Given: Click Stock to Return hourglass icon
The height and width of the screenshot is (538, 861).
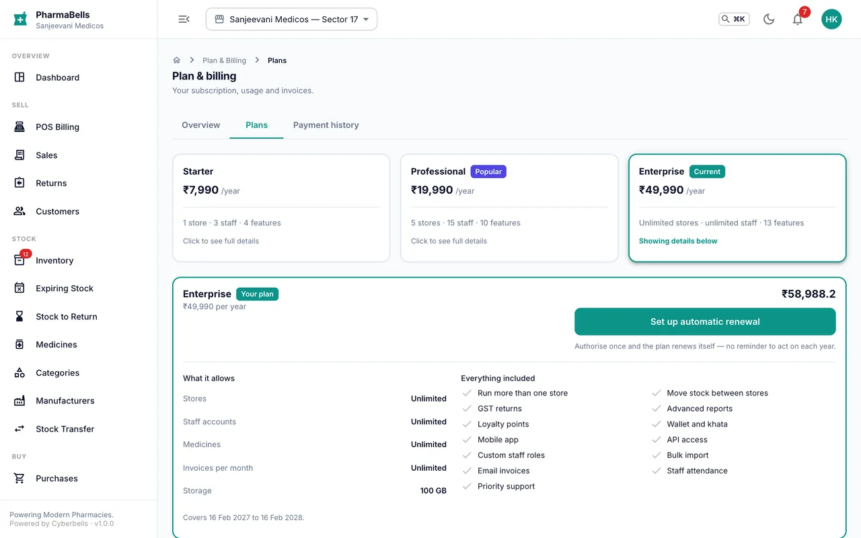Looking at the screenshot, I should point(20,316).
